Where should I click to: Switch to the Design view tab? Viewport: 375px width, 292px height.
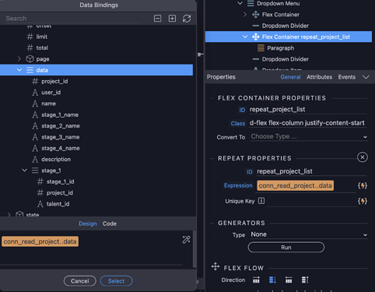pos(88,223)
